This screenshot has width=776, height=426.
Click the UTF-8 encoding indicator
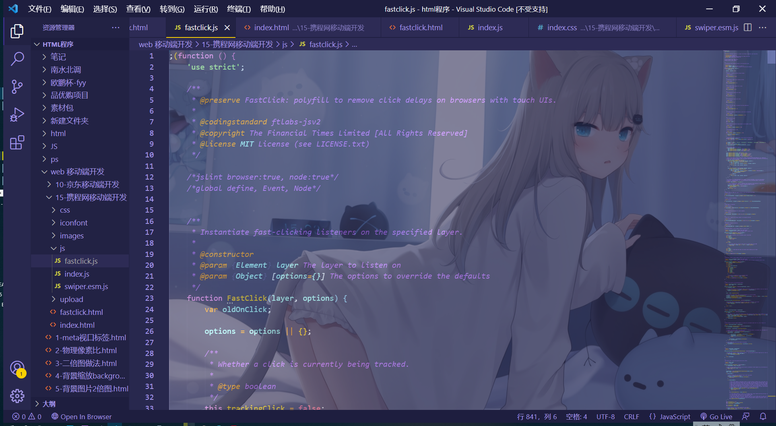(x=605, y=416)
